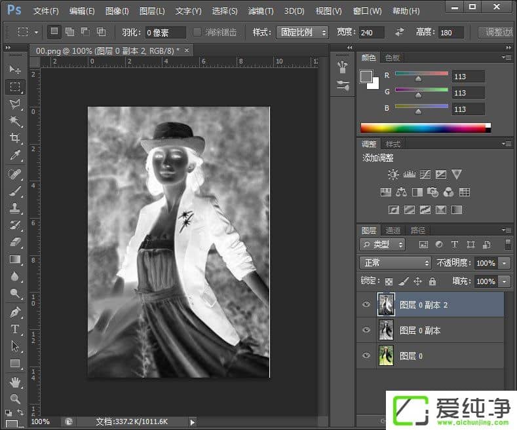The width and height of the screenshot is (517, 430).
Task: Open the 正常 blend mode dropdown
Action: coord(395,262)
